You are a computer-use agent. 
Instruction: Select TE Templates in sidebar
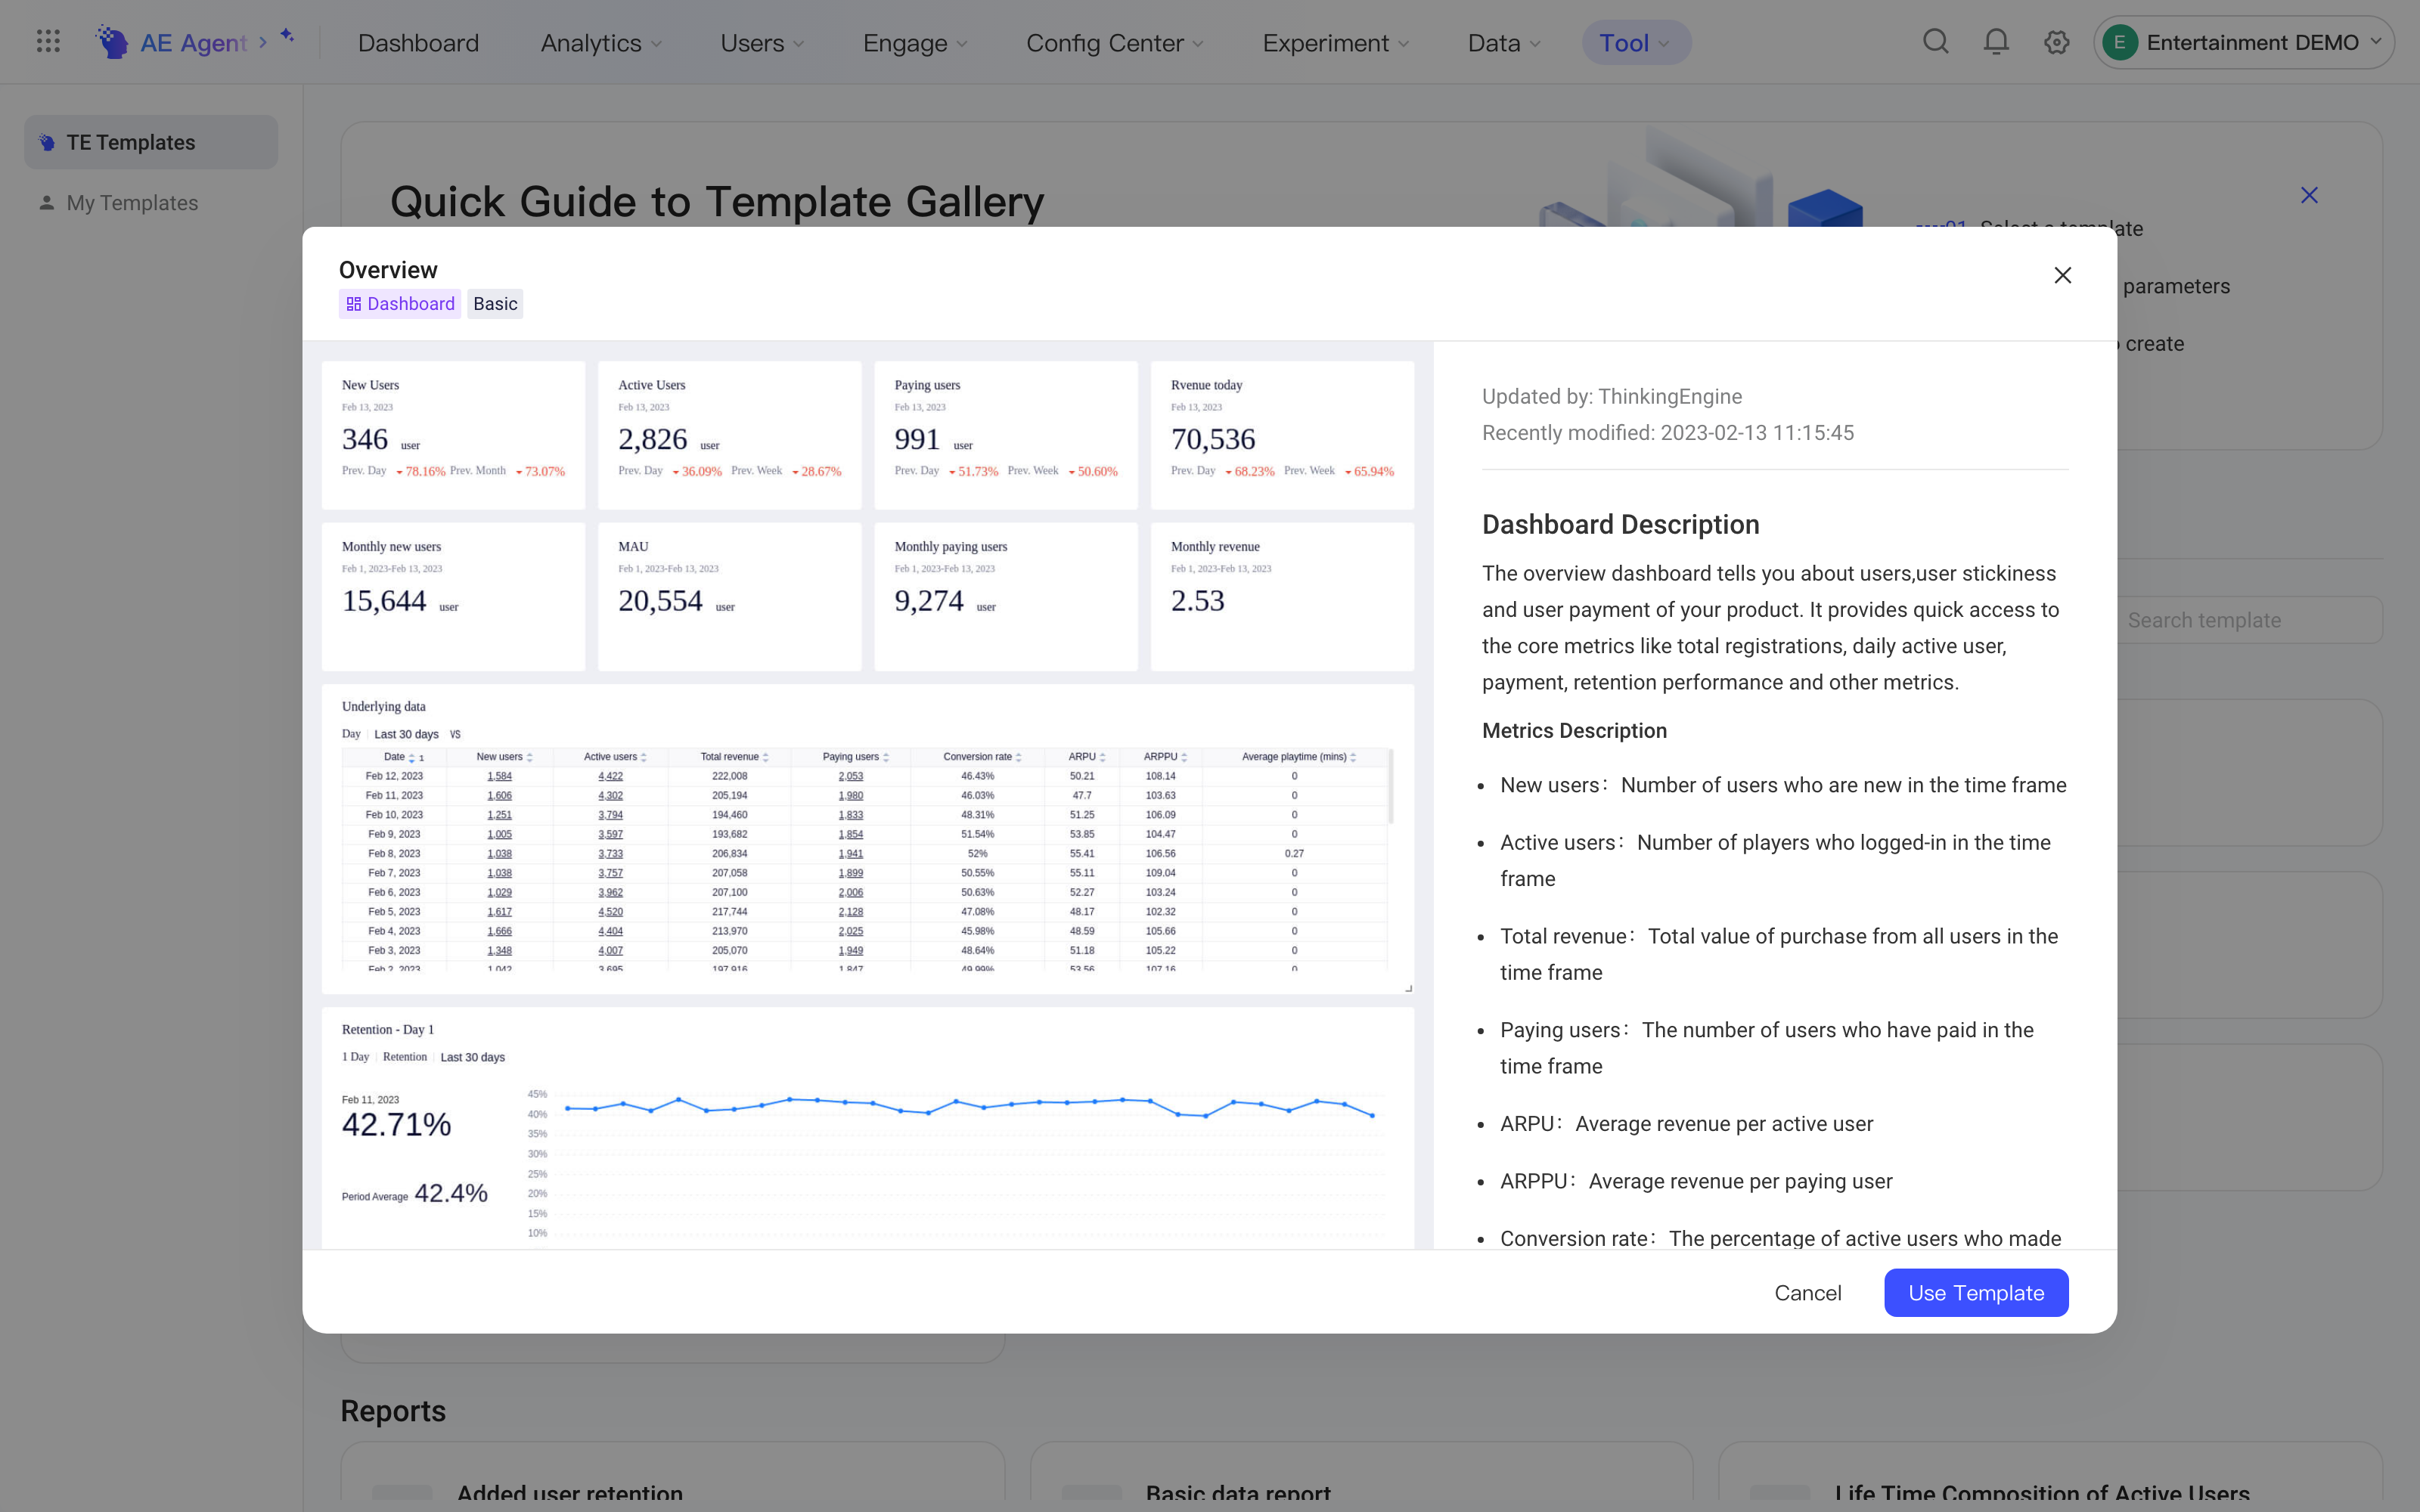pyautogui.click(x=151, y=142)
